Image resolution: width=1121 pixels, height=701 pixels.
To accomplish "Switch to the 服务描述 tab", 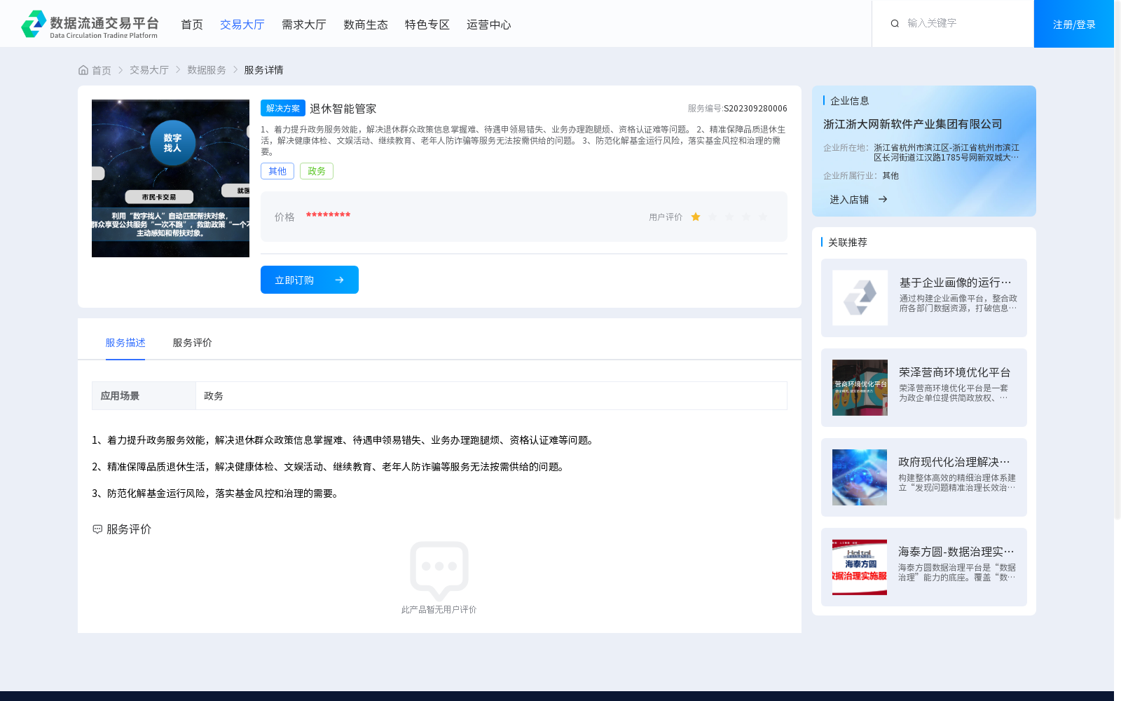I will [x=125, y=342].
